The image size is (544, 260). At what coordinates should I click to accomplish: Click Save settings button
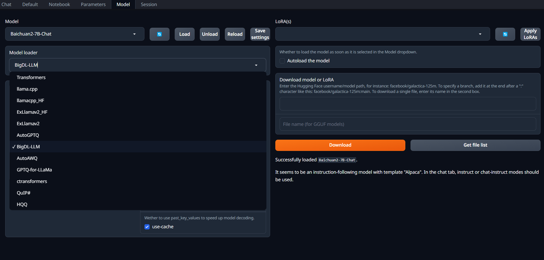[x=260, y=34]
